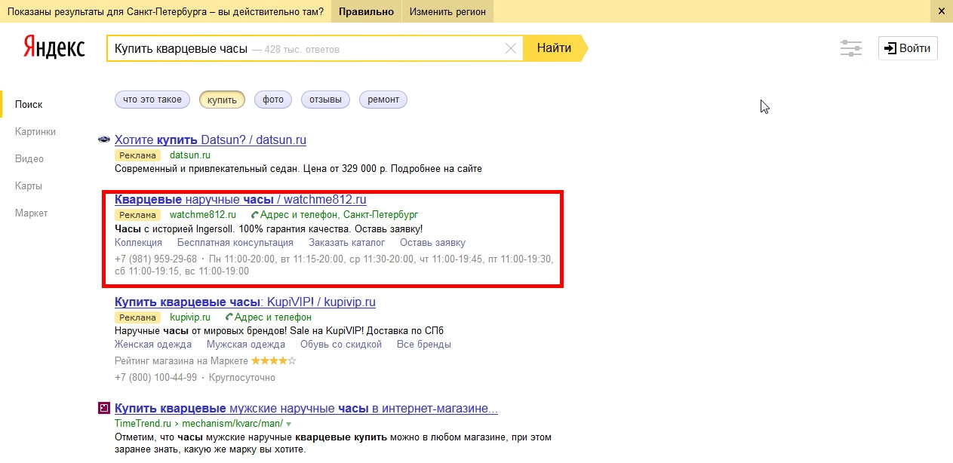The image size is (953, 463).
Task: Click the datsun.ru green URL
Action: point(190,155)
